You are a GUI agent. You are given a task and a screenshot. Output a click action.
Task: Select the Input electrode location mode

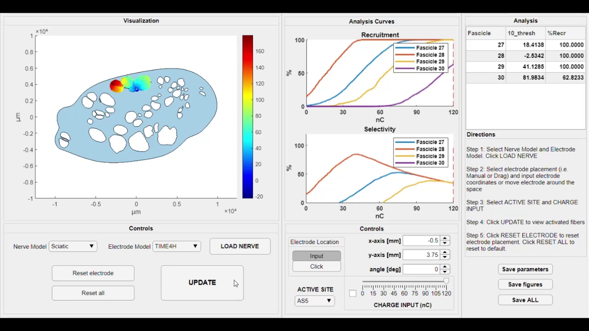pyautogui.click(x=317, y=256)
